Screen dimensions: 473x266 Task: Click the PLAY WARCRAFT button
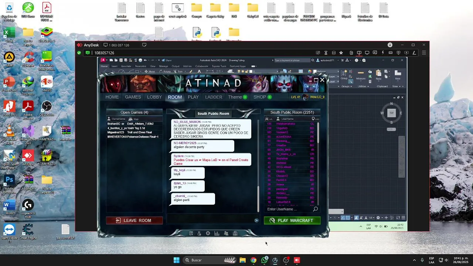click(292, 221)
